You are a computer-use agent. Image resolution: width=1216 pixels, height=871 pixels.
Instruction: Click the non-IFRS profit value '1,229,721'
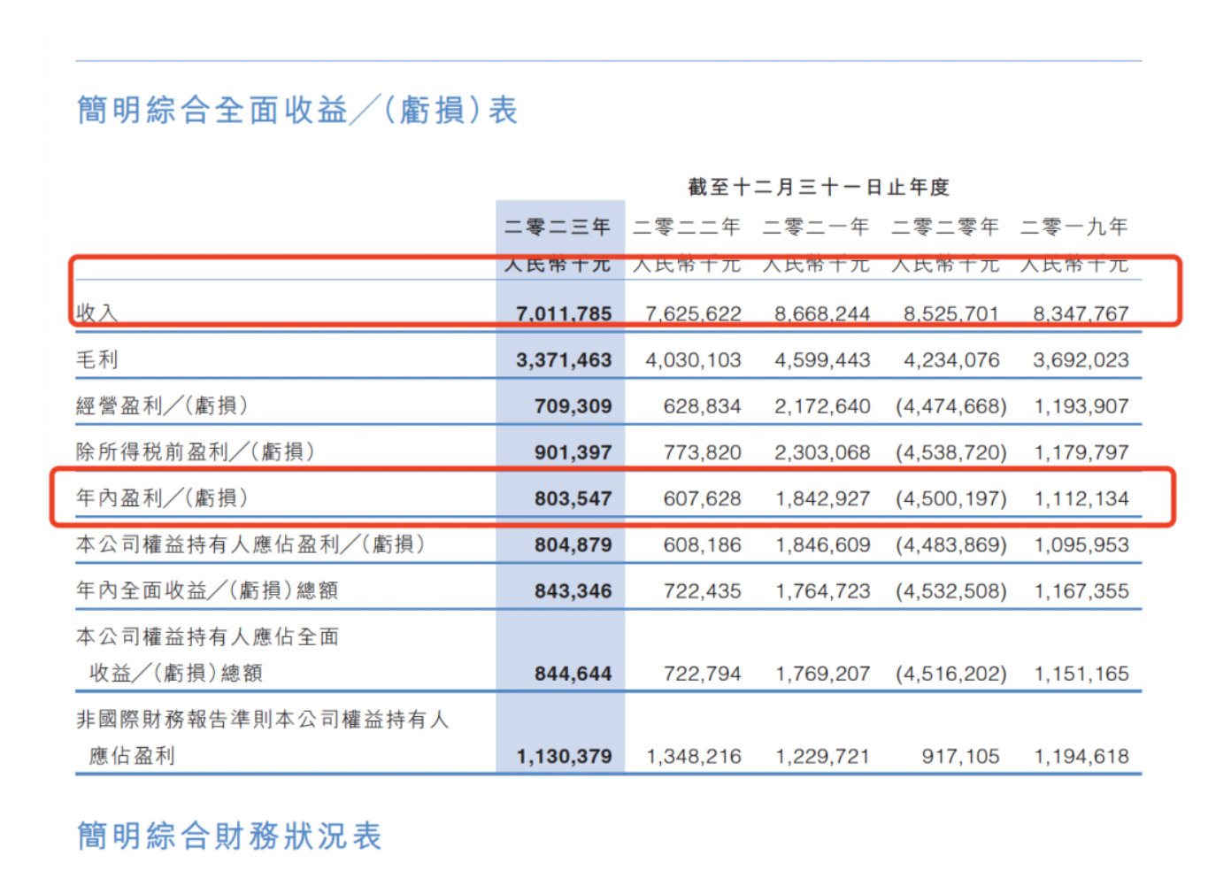pos(823,757)
